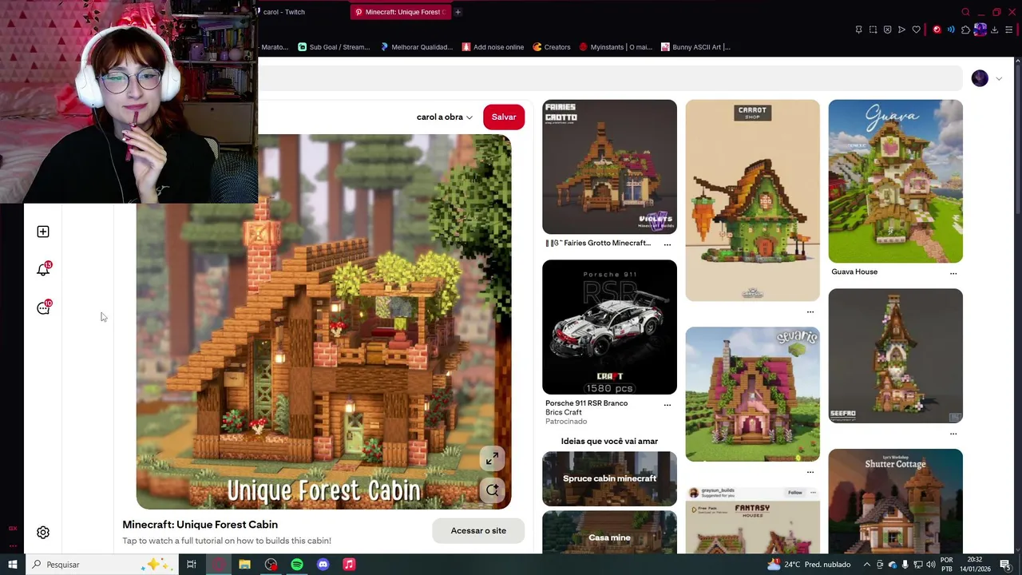Open the browser profile picture icon in toolbar
1022x575 pixels.
tap(980, 30)
